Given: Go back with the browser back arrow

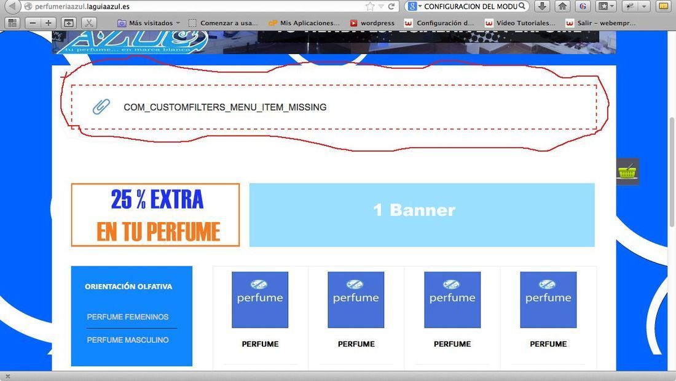Looking at the screenshot, I should 14,6.
